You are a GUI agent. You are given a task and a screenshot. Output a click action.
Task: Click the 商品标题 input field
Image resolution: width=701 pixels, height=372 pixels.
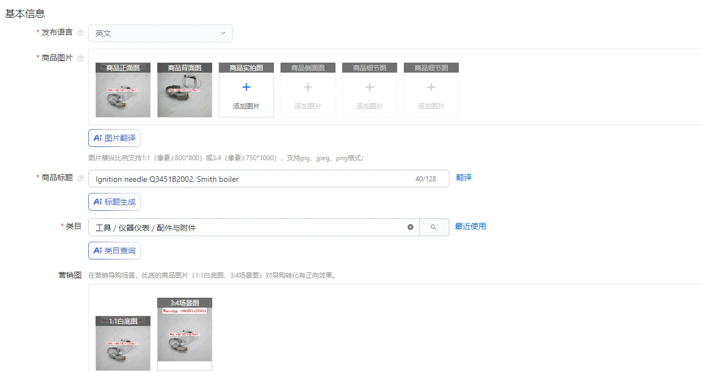[269, 179]
